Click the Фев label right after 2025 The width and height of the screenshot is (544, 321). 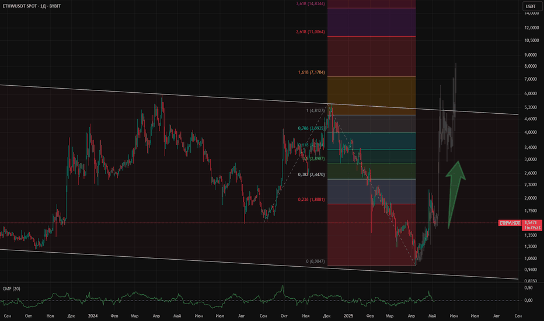tap(370, 316)
